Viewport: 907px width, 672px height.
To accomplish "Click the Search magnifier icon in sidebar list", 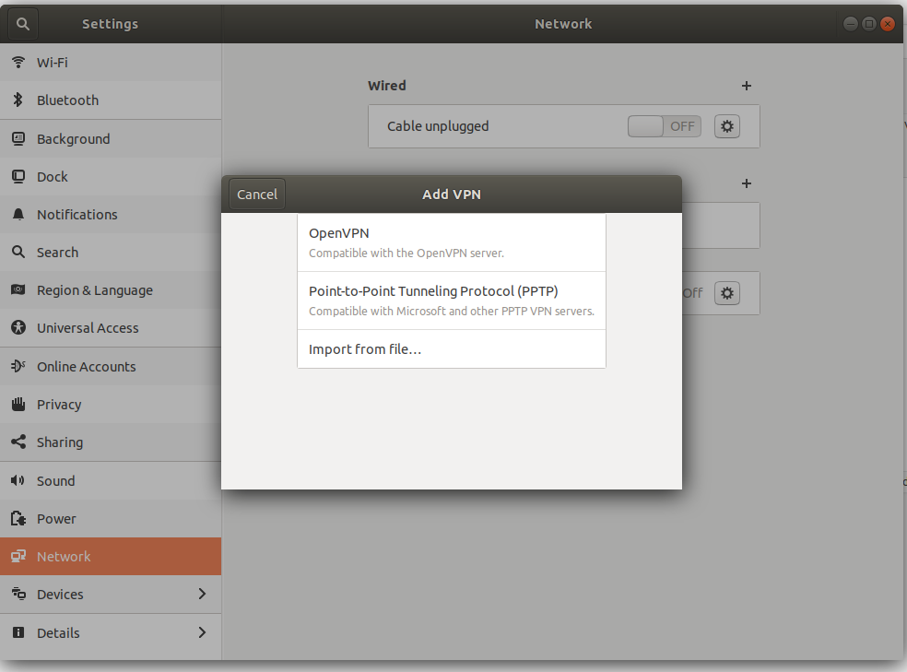I will [18, 252].
